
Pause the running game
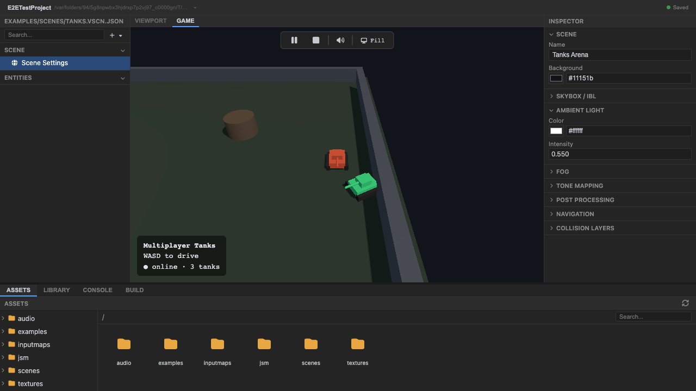tap(294, 40)
